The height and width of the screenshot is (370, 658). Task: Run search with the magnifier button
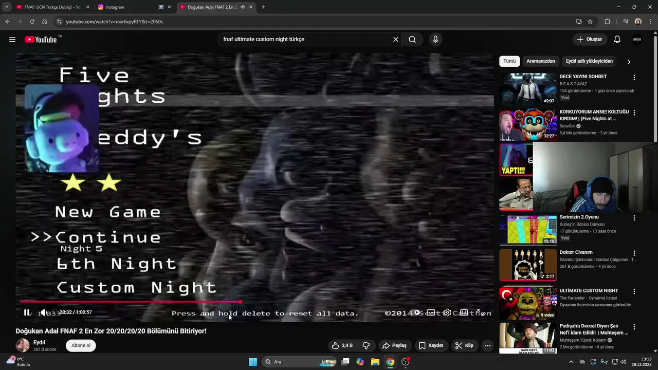(x=412, y=40)
